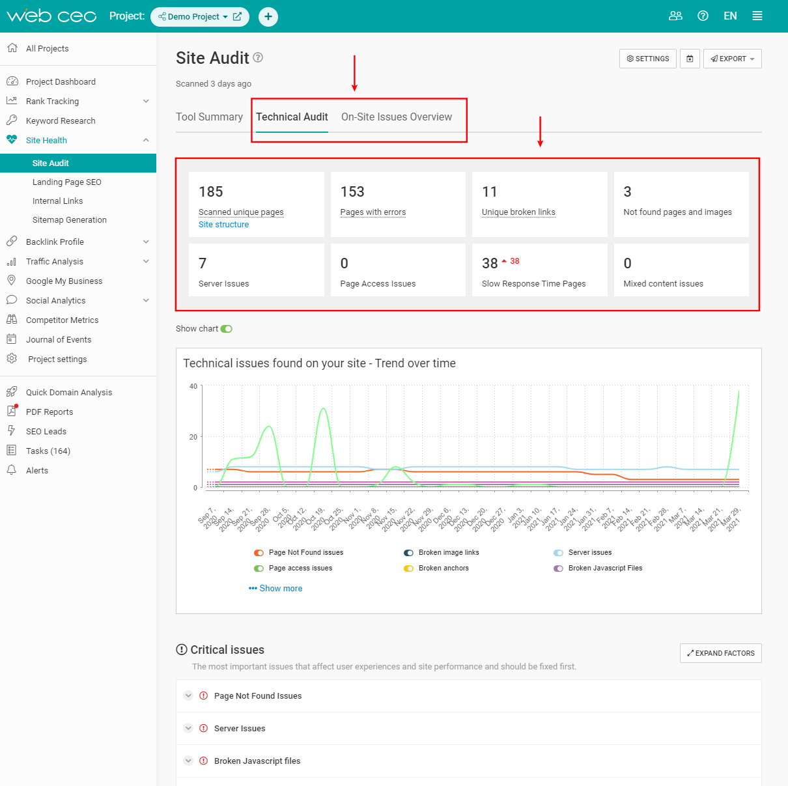Click the Social Analytics speech bubble icon

point(12,300)
